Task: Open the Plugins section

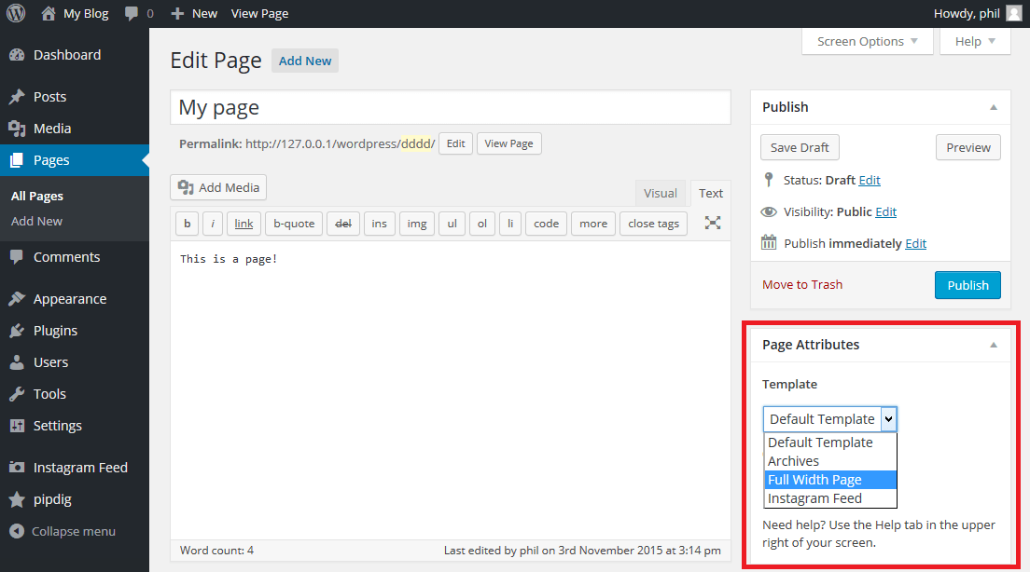Action: coord(54,330)
